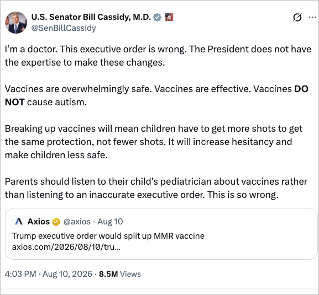Click the first paragraph starting "I'm a doctor"
Viewport: 319px width, 295px height.
point(158,56)
